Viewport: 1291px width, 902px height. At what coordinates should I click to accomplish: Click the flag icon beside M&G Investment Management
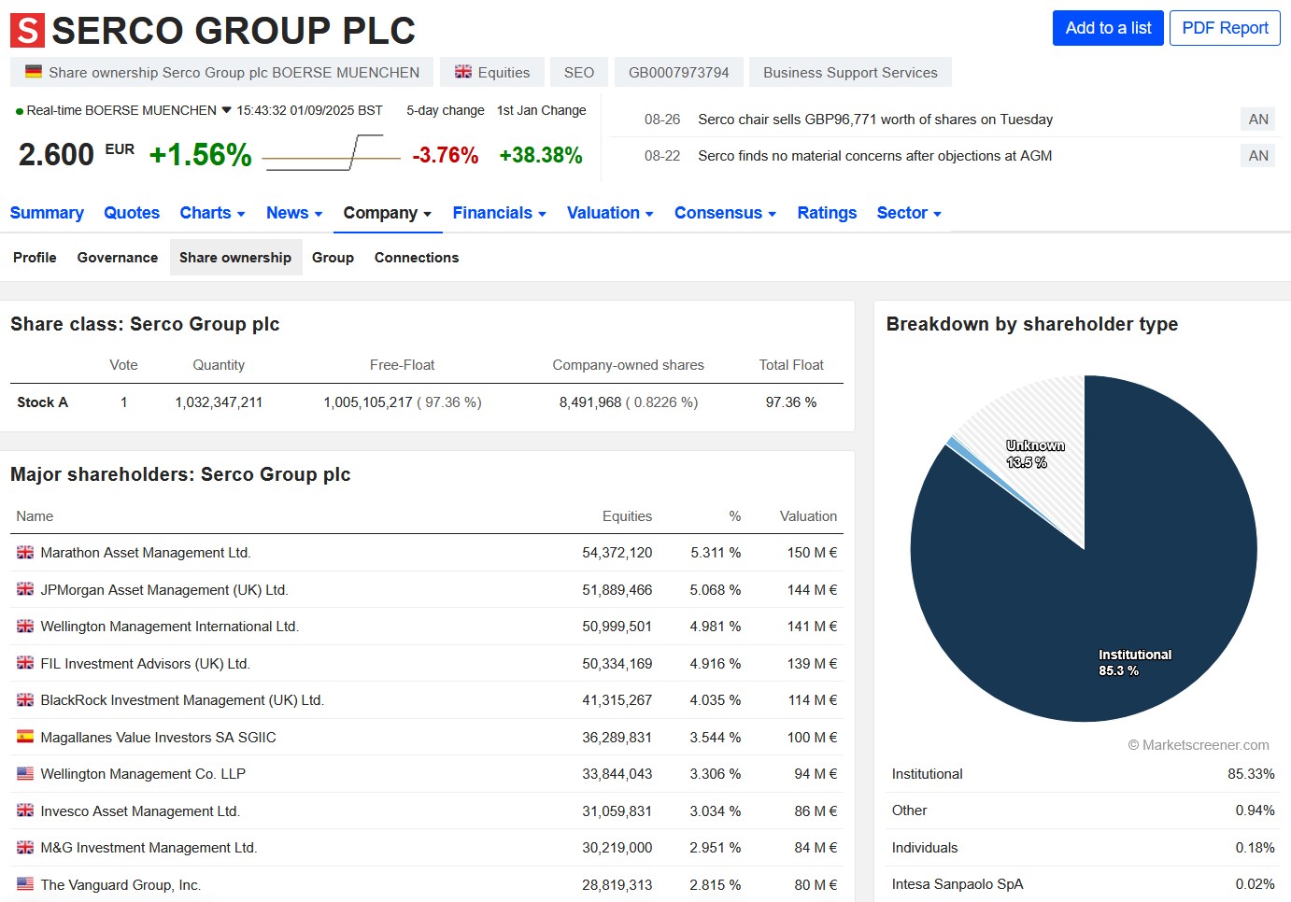tap(25, 848)
